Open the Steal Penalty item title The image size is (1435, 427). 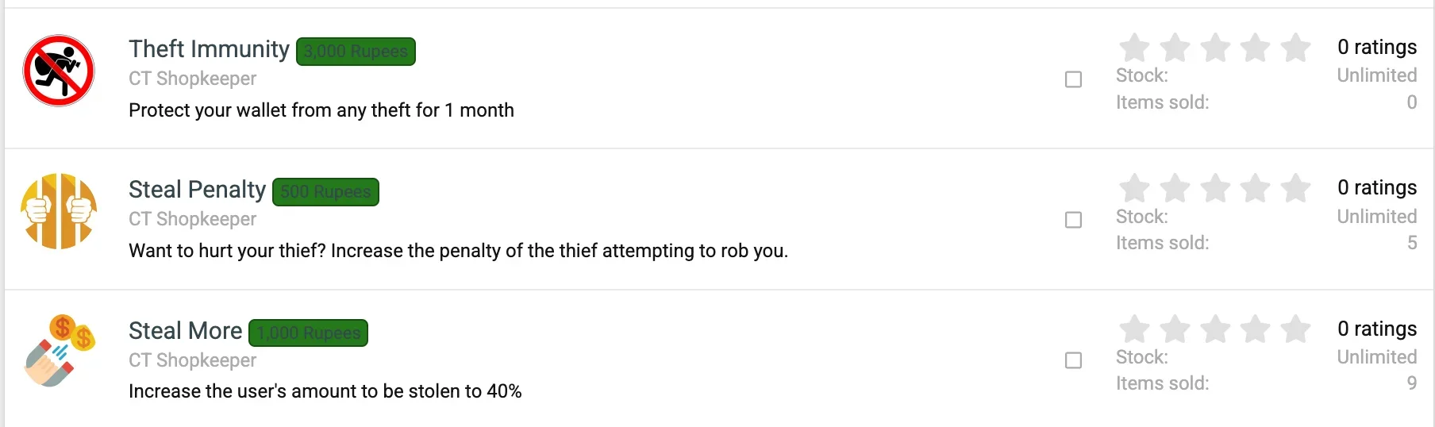pos(197,190)
